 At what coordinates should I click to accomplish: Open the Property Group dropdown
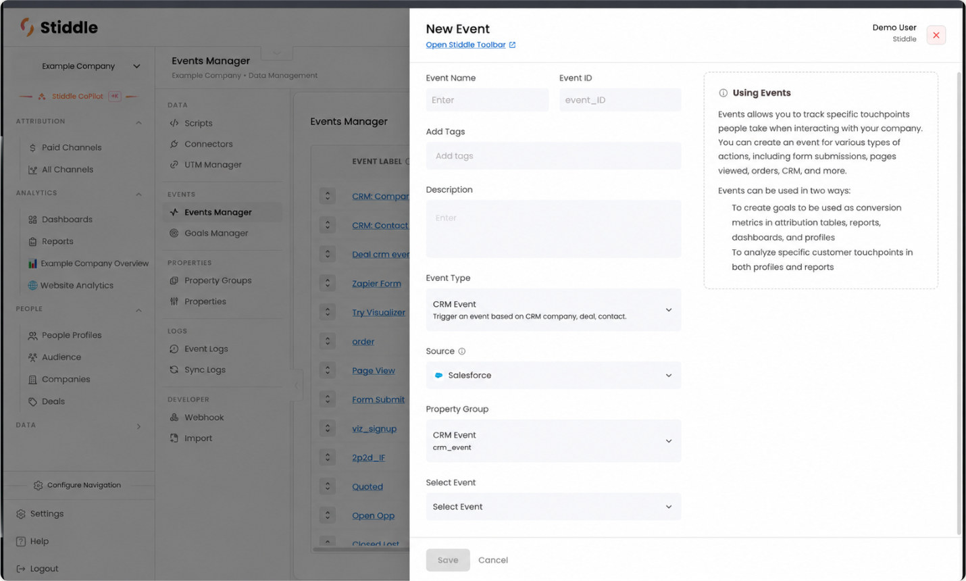click(x=553, y=441)
